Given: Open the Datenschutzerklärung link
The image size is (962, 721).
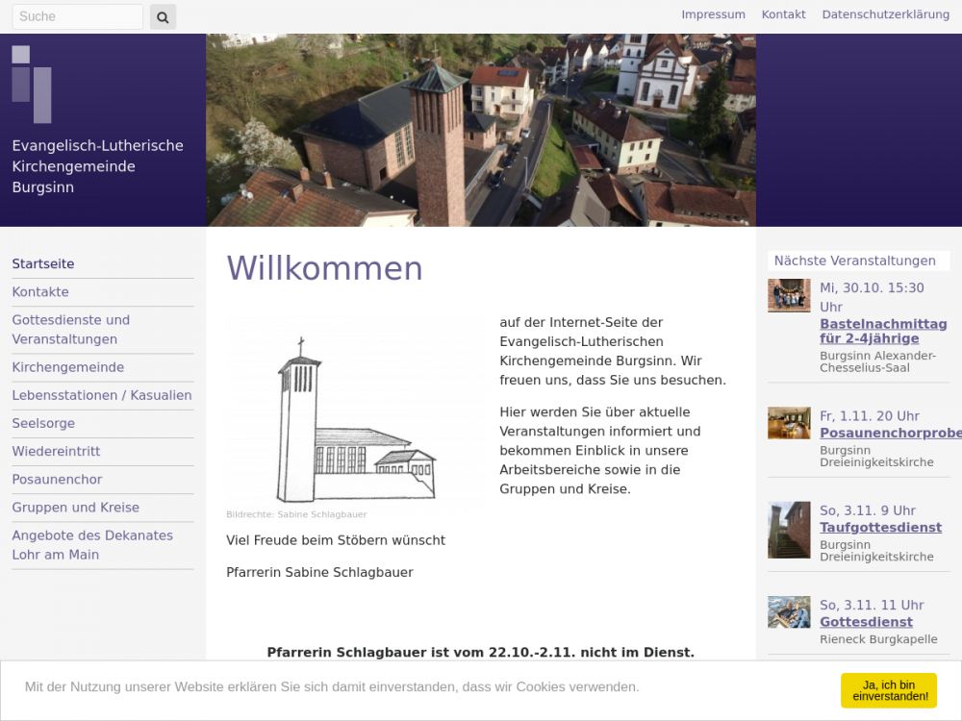Looking at the screenshot, I should [x=885, y=14].
